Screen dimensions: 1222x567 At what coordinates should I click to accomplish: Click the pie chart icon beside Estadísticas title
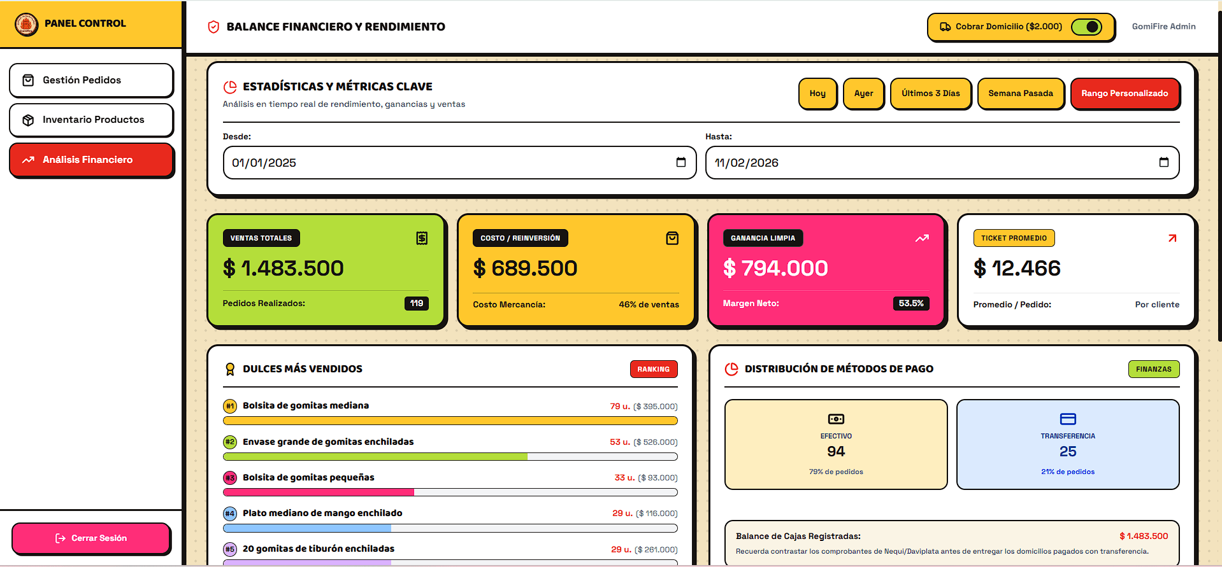click(x=230, y=87)
